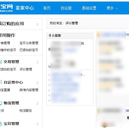Open 出售中的宝贝 under 常用操作

tap(8, 50)
